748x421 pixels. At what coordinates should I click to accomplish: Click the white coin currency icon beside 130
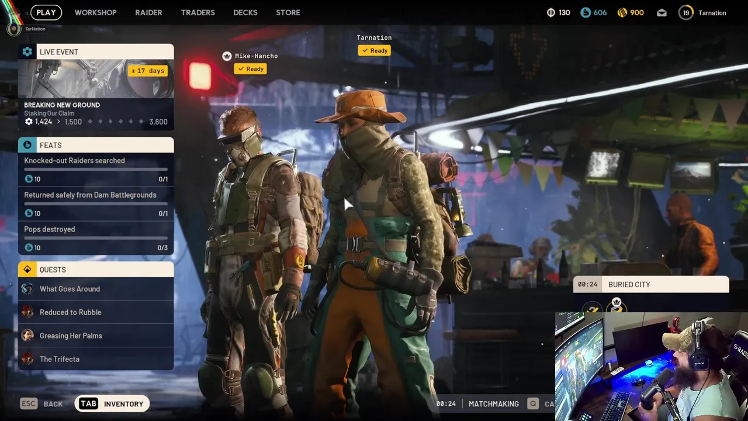click(x=550, y=13)
